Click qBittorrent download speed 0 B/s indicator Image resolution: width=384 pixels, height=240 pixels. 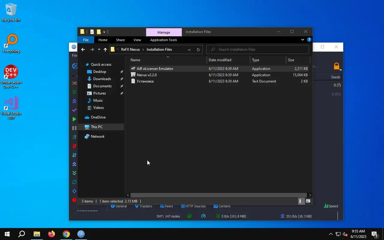click(x=231, y=216)
